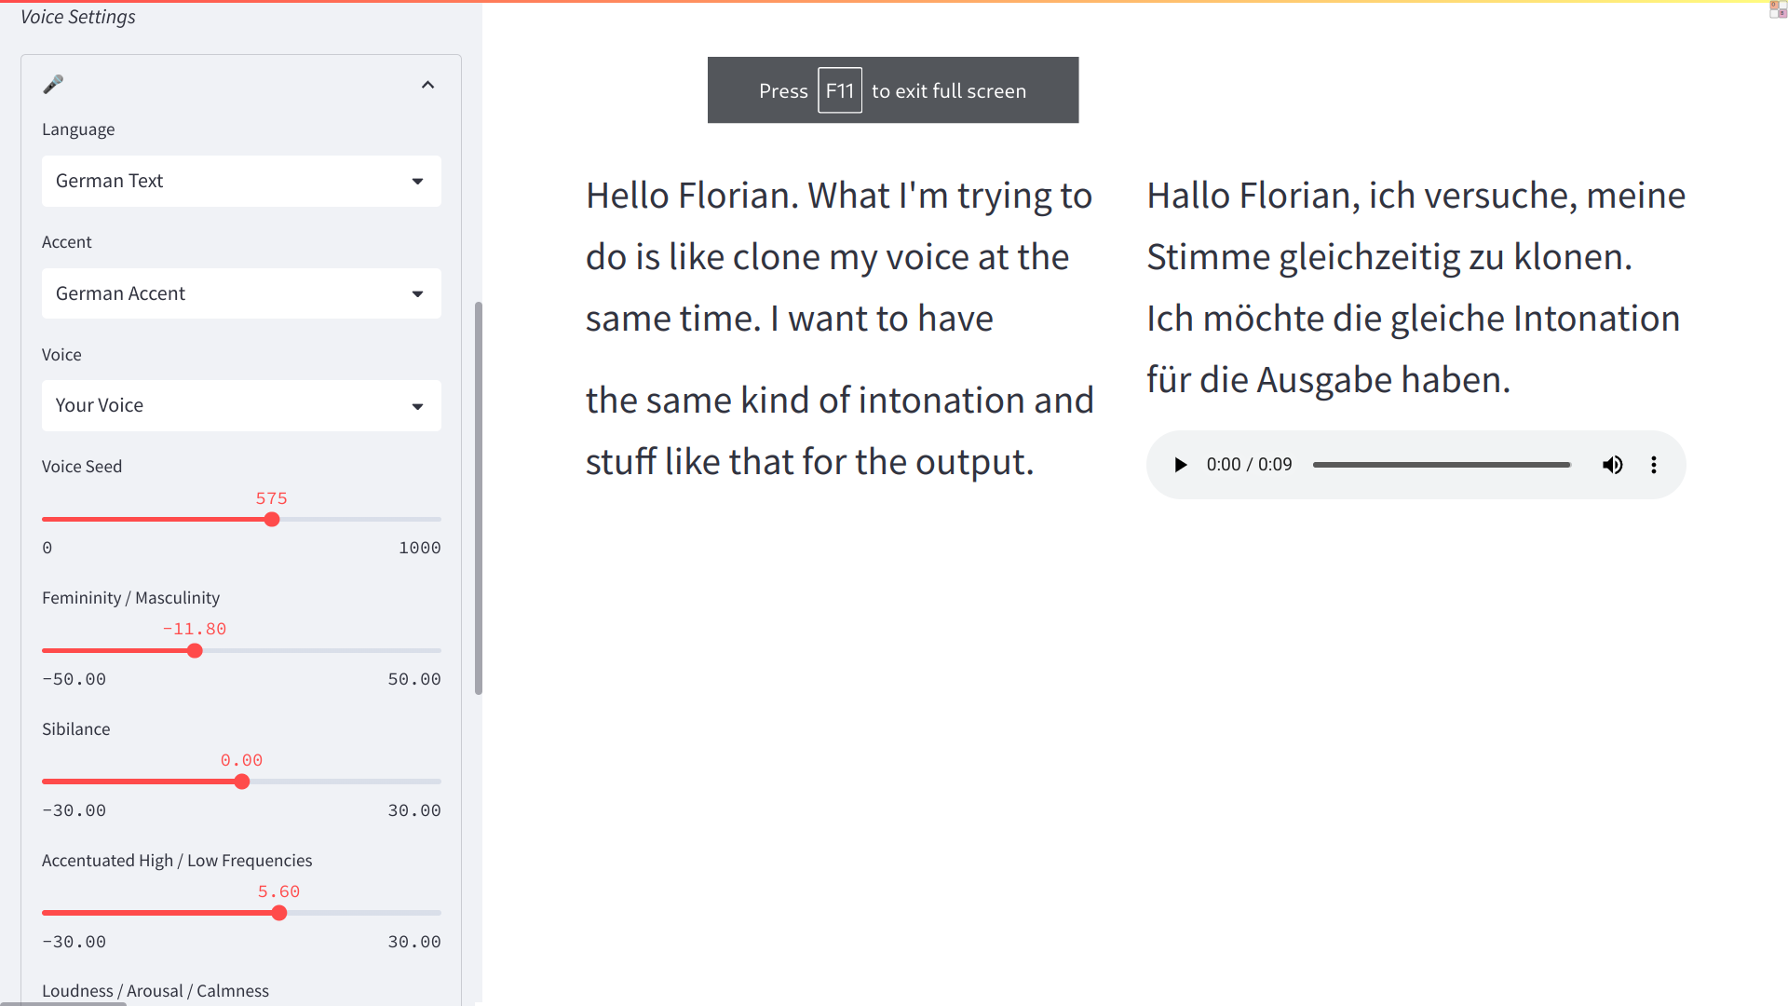
Task: Click the F11 key hint in banner
Action: coord(839,90)
